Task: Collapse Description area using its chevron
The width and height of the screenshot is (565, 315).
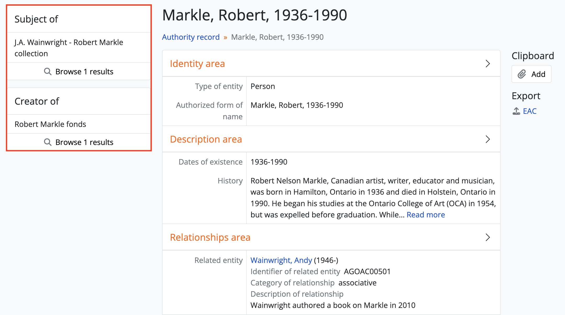Action: pos(488,139)
